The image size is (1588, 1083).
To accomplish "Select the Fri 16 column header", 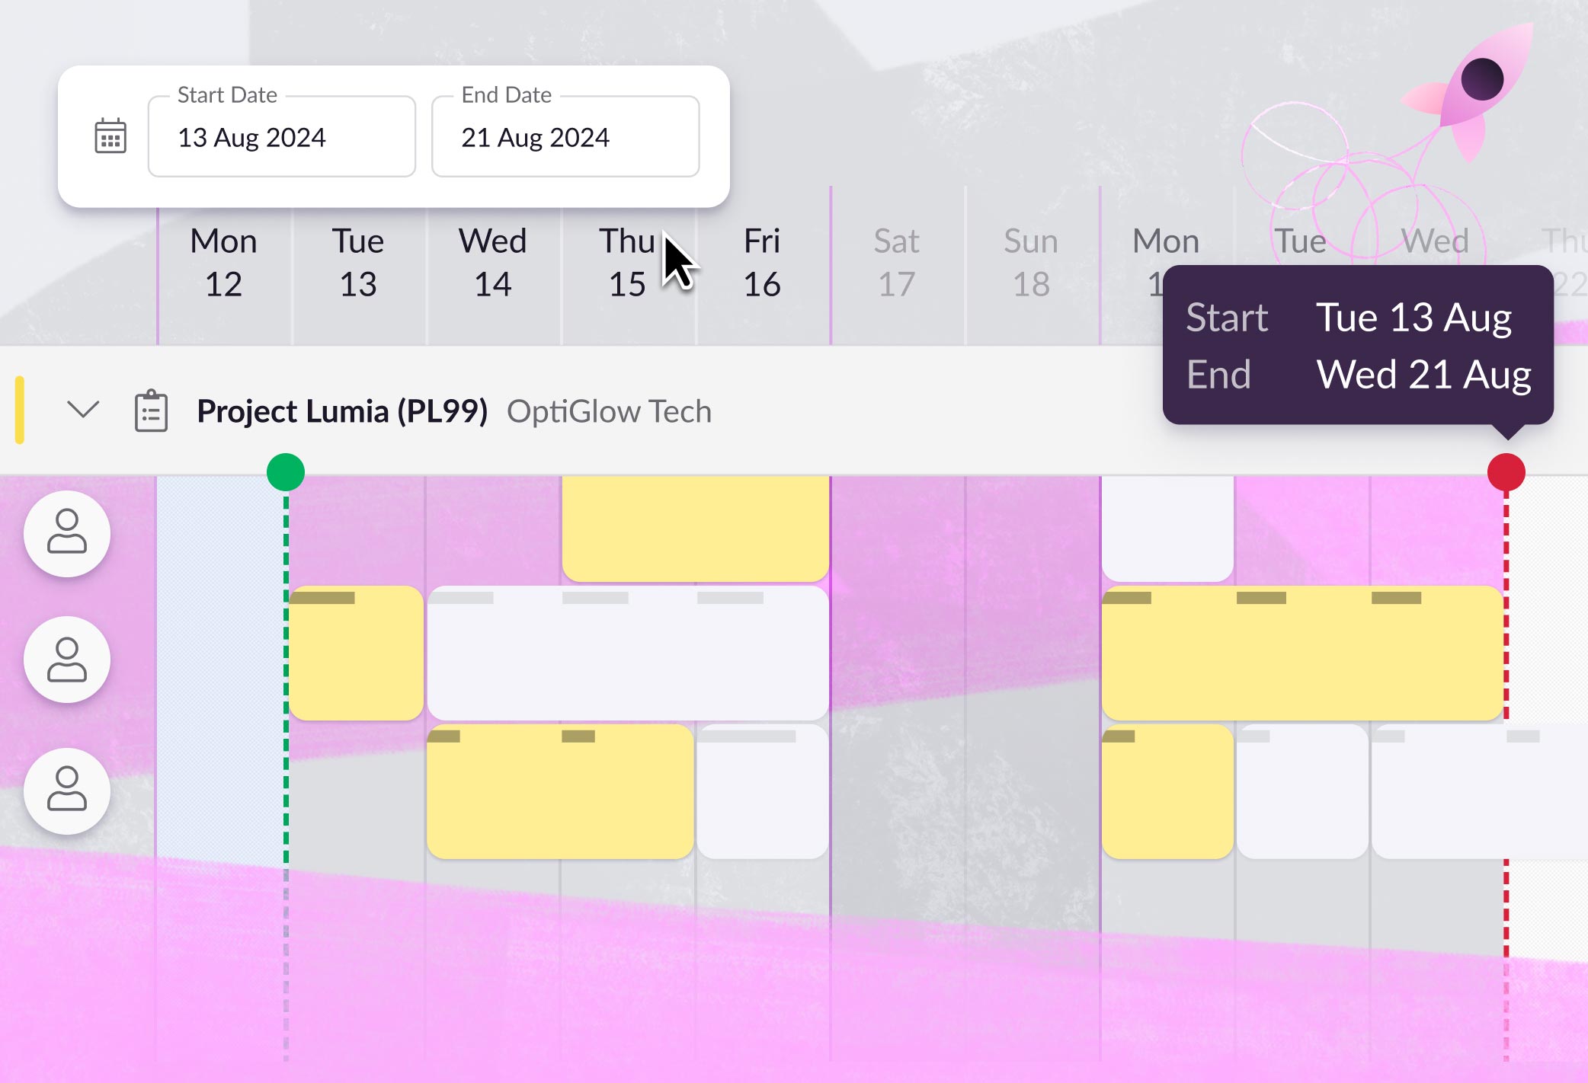I will 762,263.
